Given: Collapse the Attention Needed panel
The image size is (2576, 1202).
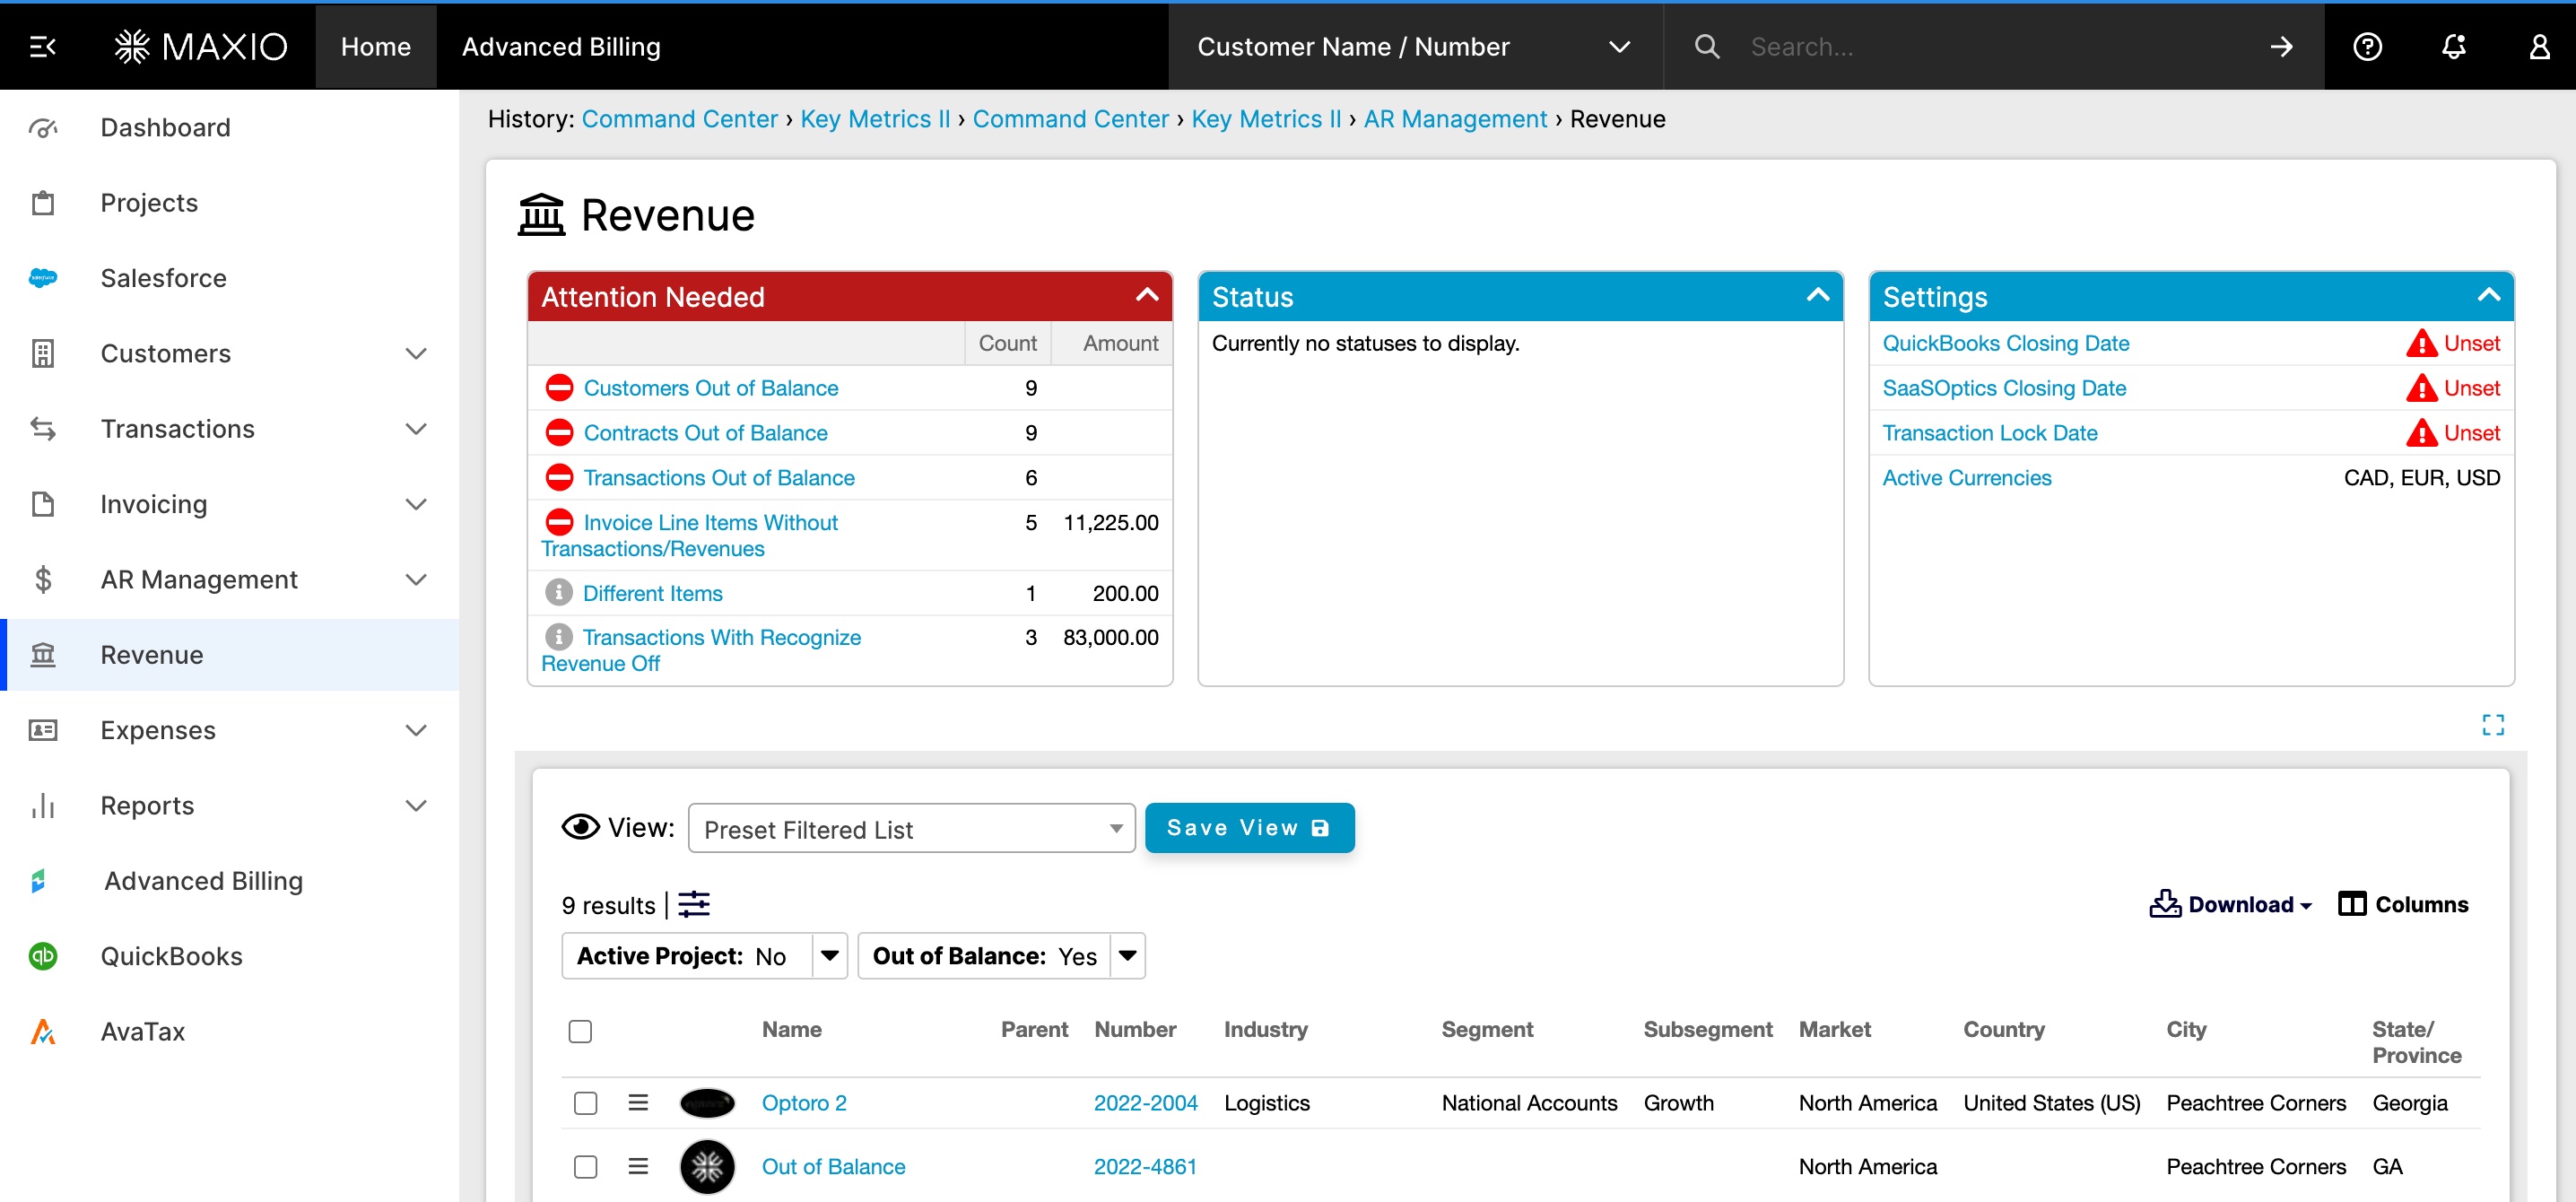Looking at the screenshot, I should (1146, 296).
